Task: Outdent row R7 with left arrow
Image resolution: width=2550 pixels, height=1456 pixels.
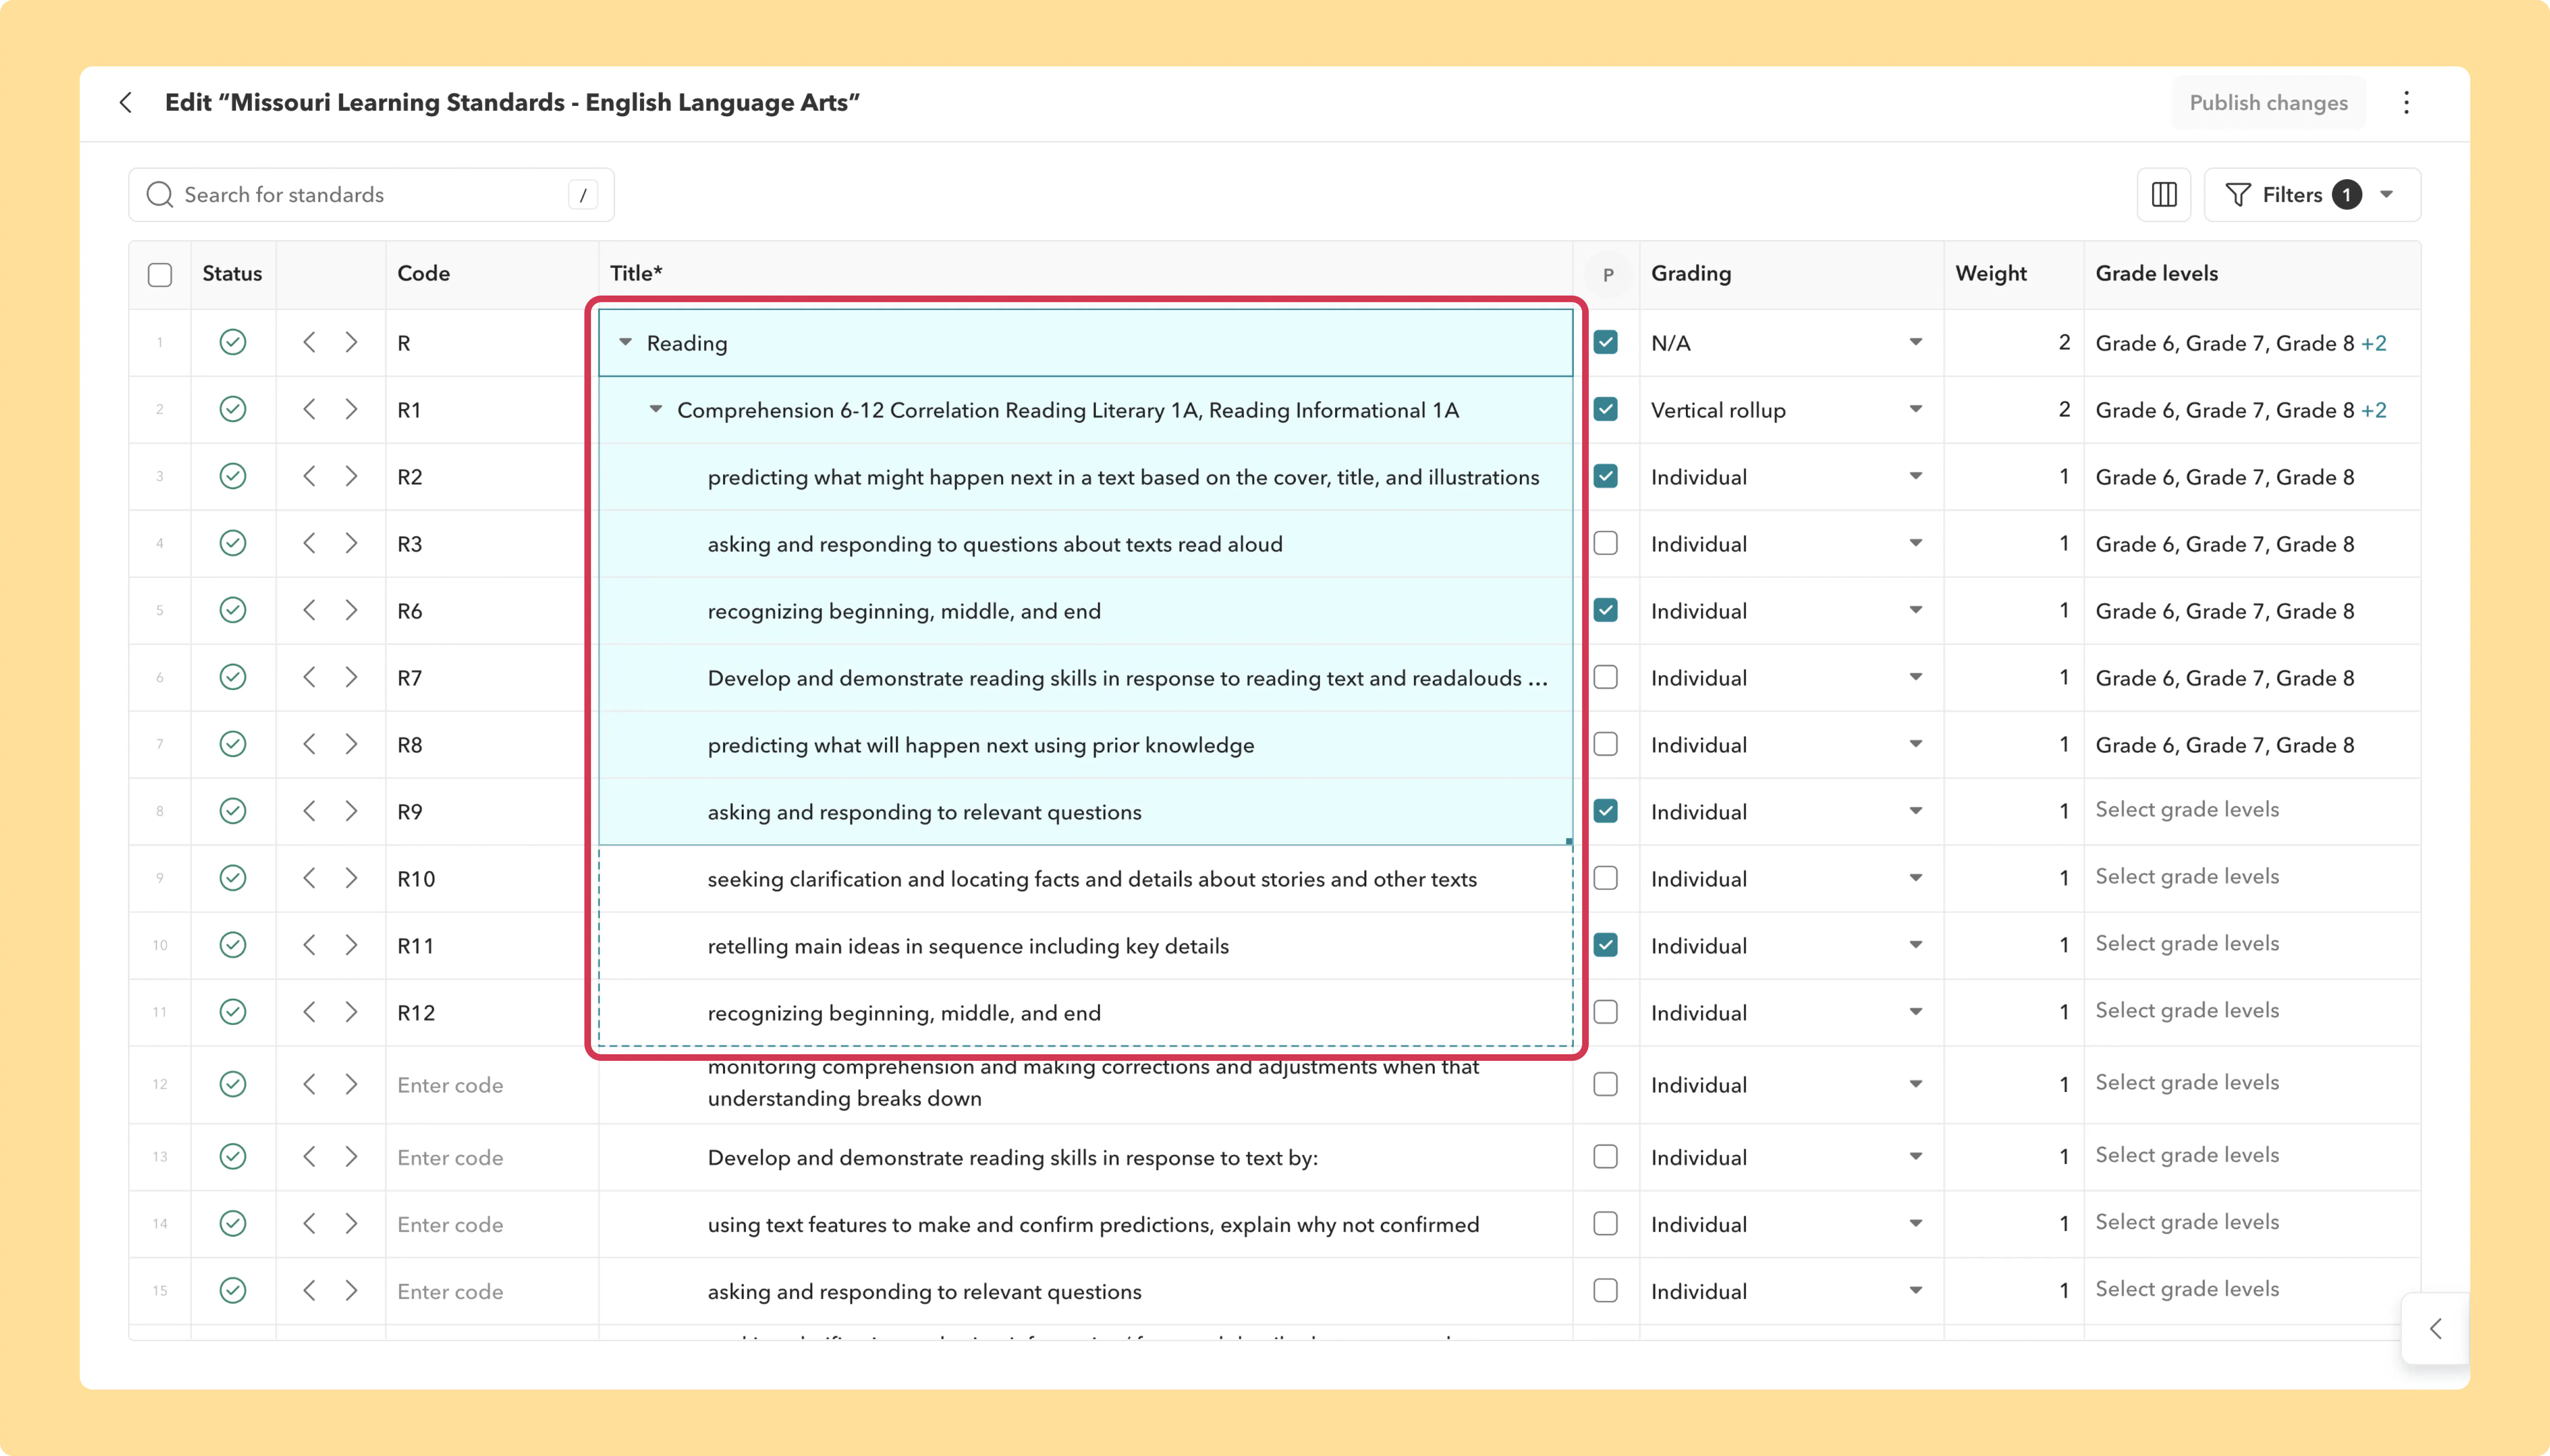Action: pos(309,677)
